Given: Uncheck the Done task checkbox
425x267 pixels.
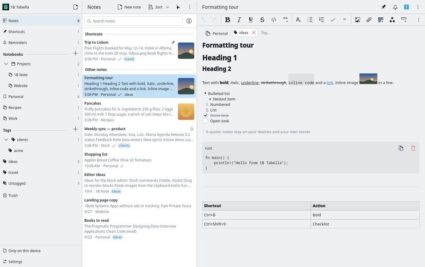Looking at the screenshot, I should pyautogui.click(x=205, y=115).
